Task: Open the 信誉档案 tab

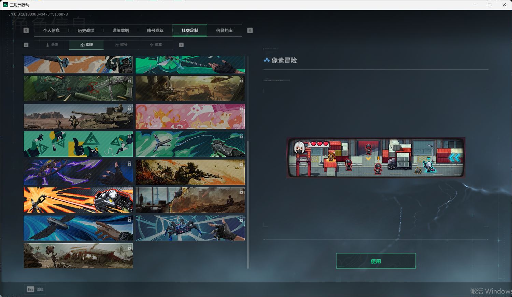Action: pyautogui.click(x=225, y=30)
